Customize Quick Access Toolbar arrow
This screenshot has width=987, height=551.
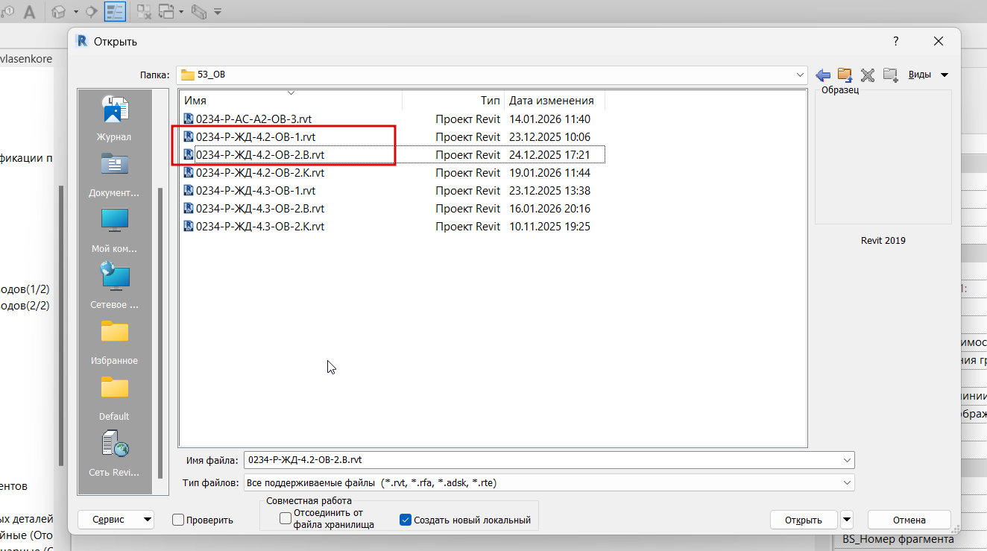218,12
